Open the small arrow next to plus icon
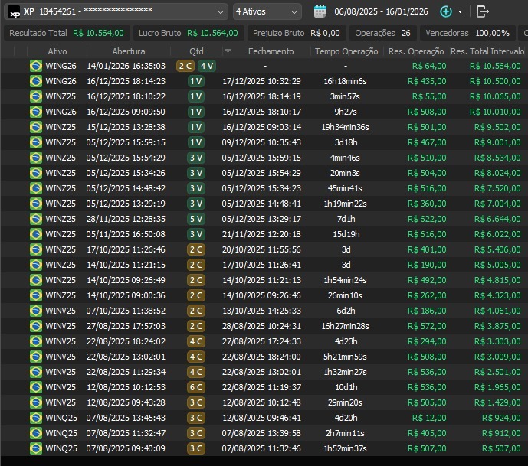 click(x=460, y=12)
